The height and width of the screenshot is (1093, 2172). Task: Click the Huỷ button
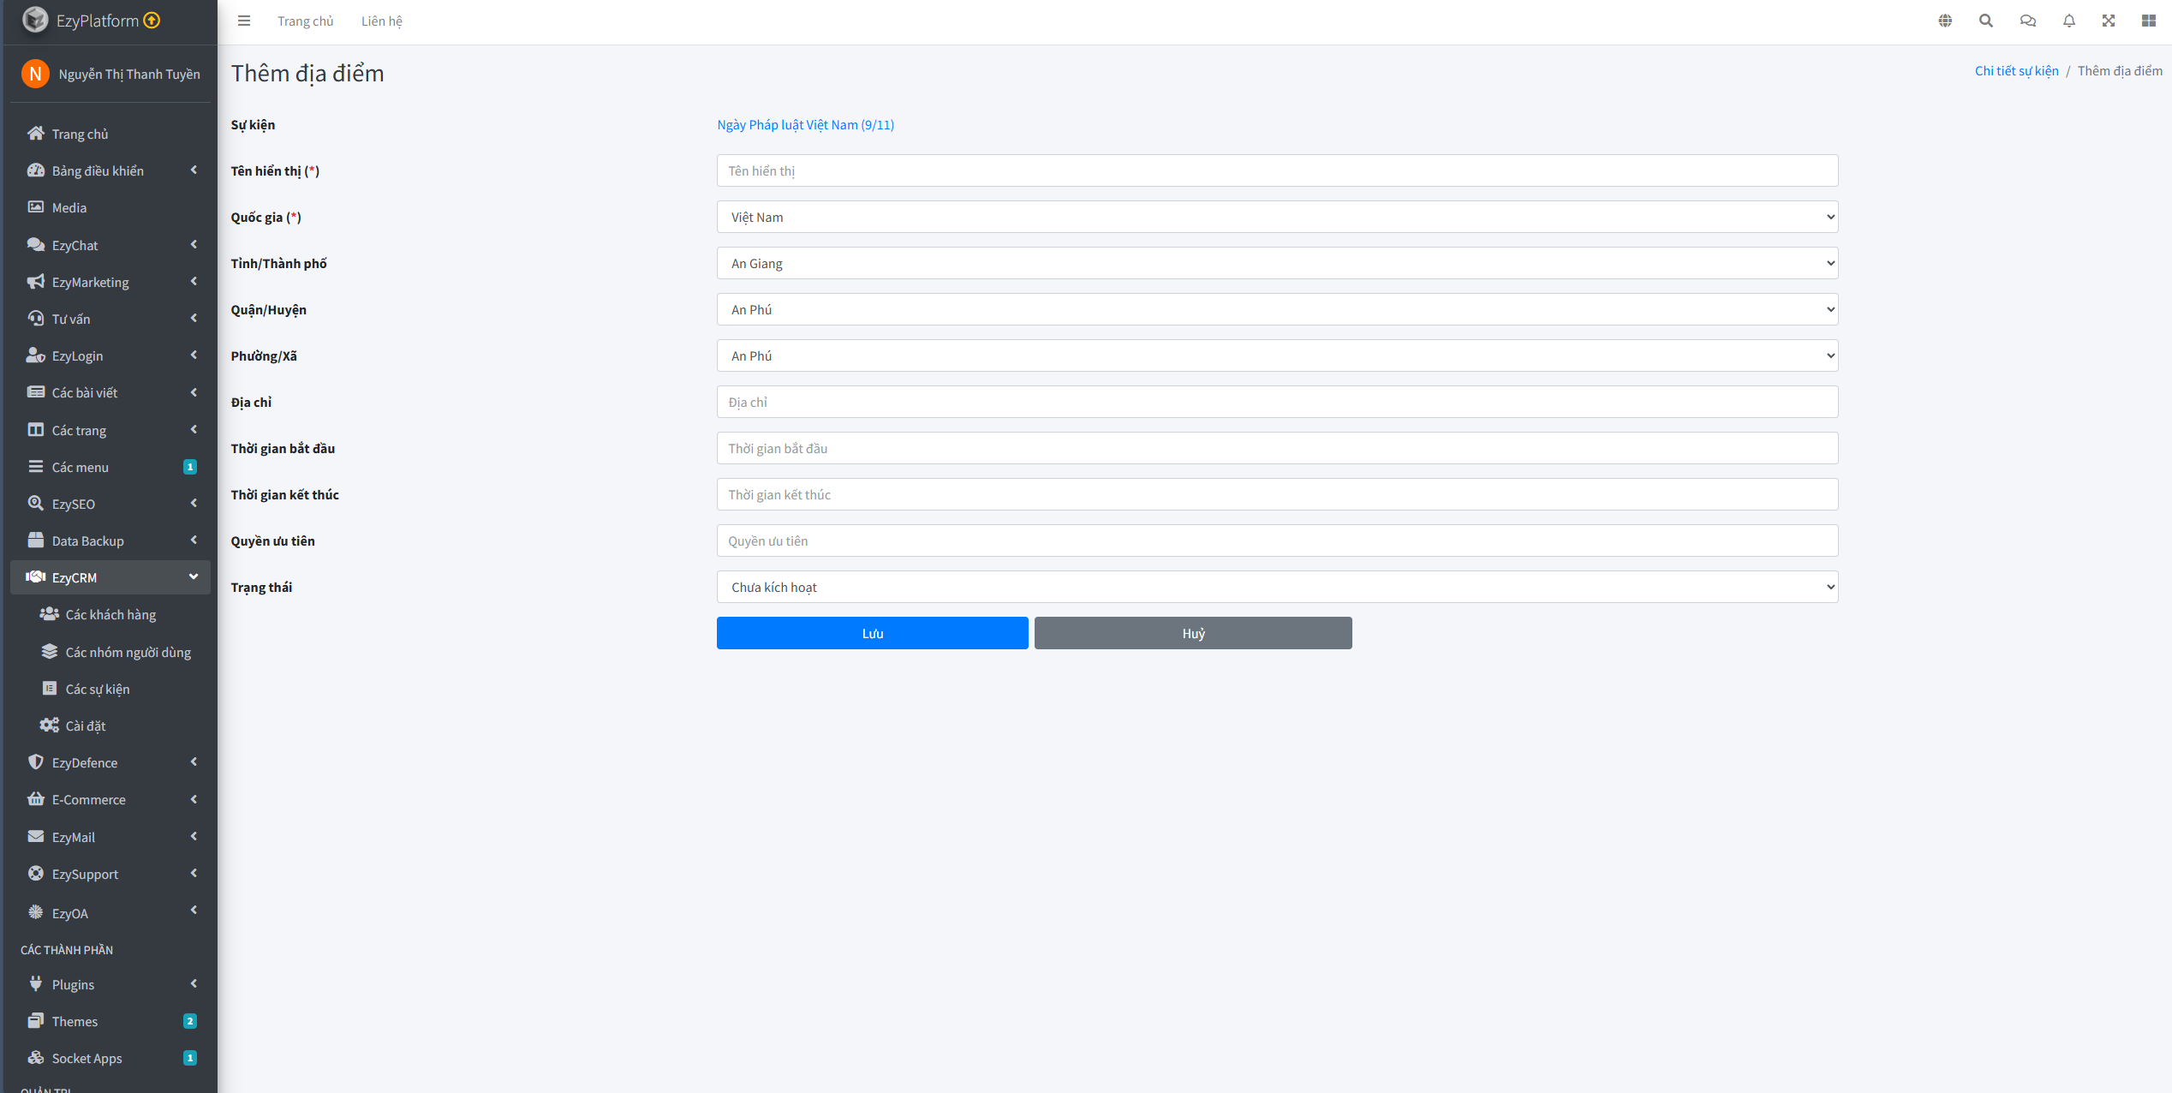point(1192,633)
